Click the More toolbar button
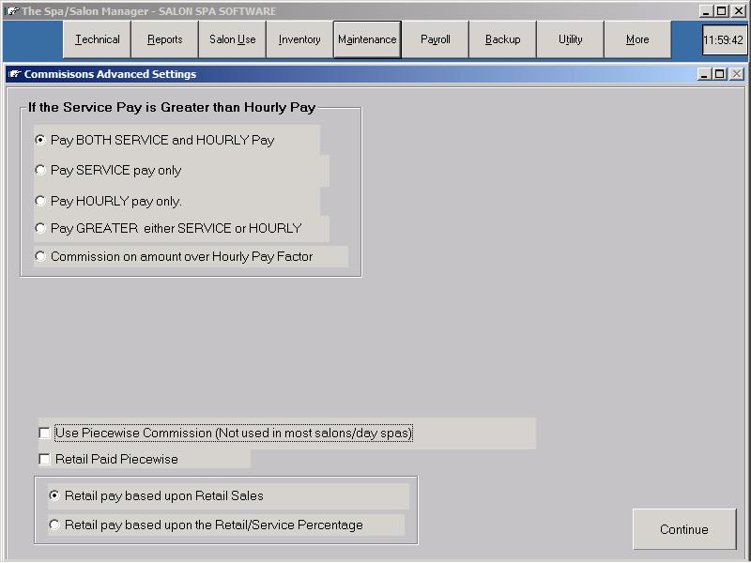This screenshot has height=563, width=751. pyautogui.click(x=637, y=39)
